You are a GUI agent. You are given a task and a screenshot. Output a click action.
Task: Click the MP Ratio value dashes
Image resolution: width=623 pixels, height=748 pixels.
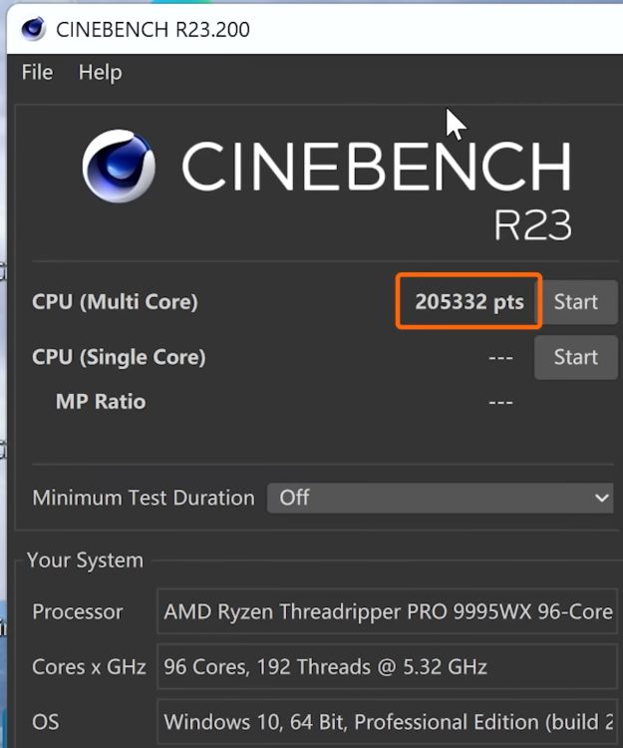[500, 402]
